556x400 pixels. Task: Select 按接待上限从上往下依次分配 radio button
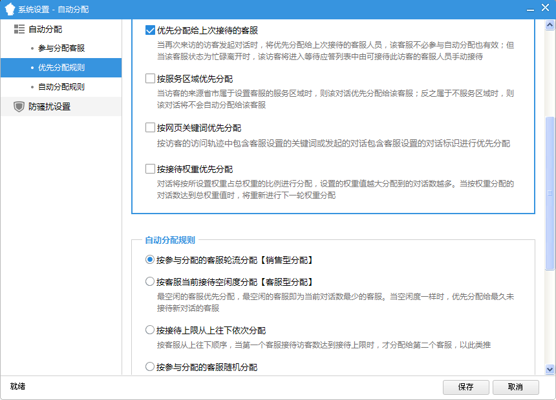(x=150, y=330)
